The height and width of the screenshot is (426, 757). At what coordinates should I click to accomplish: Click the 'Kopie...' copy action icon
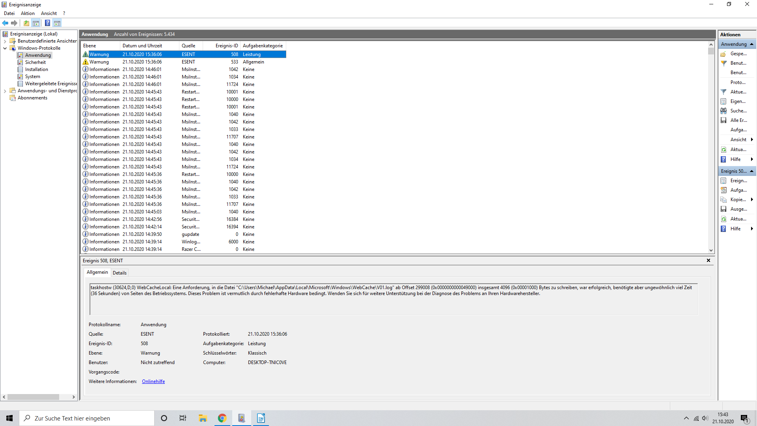pos(723,200)
